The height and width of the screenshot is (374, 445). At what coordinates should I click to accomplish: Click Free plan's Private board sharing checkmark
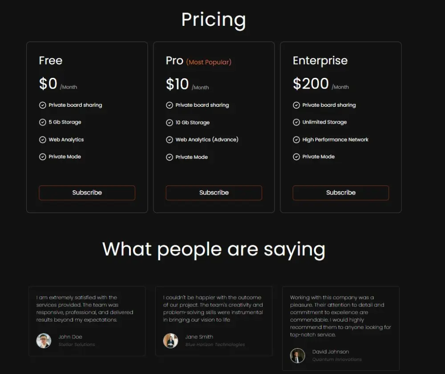coord(43,105)
